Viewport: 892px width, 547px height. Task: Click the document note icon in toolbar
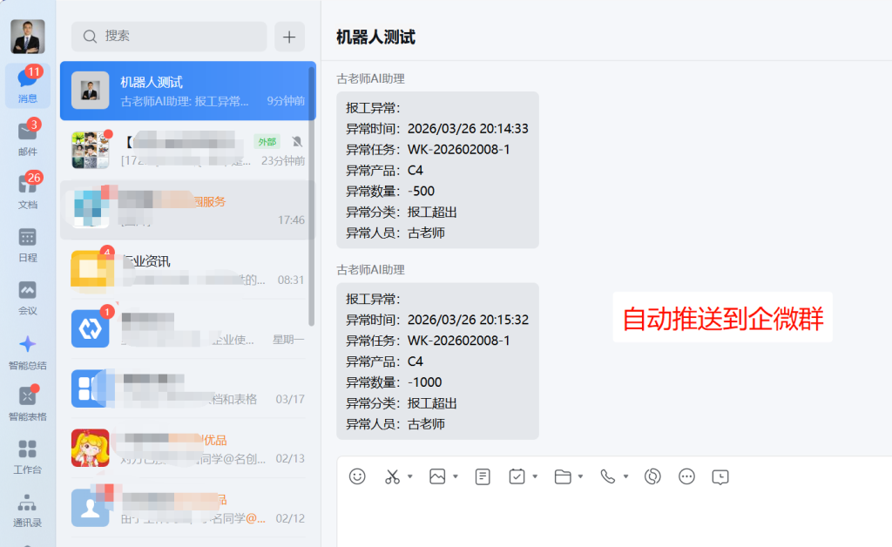pyautogui.click(x=483, y=476)
